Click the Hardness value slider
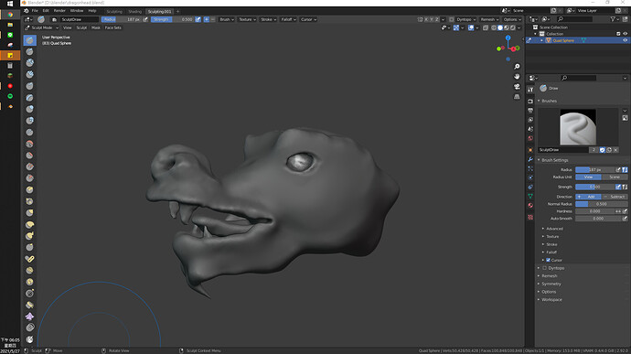The image size is (631, 354). pyautogui.click(x=594, y=211)
